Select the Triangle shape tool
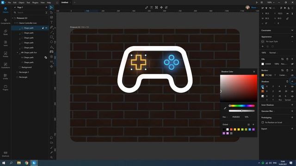Screen dimensions: 296x166 click(51, 47)
